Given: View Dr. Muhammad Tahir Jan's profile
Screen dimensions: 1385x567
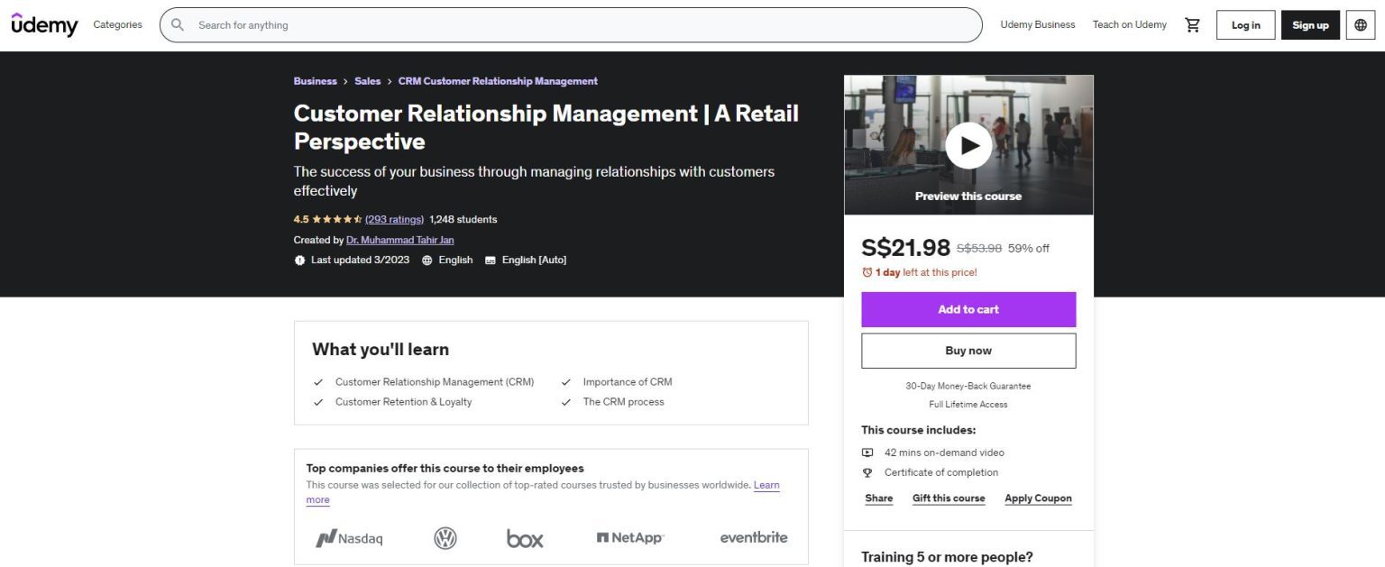Looking at the screenshot, I should tap(399, 240).
